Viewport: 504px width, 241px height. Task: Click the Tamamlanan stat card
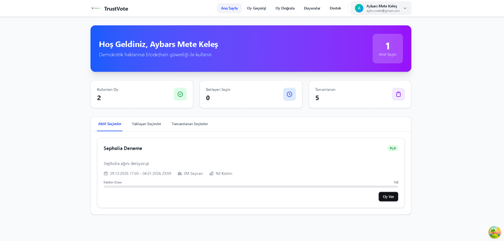coord(360,95)
